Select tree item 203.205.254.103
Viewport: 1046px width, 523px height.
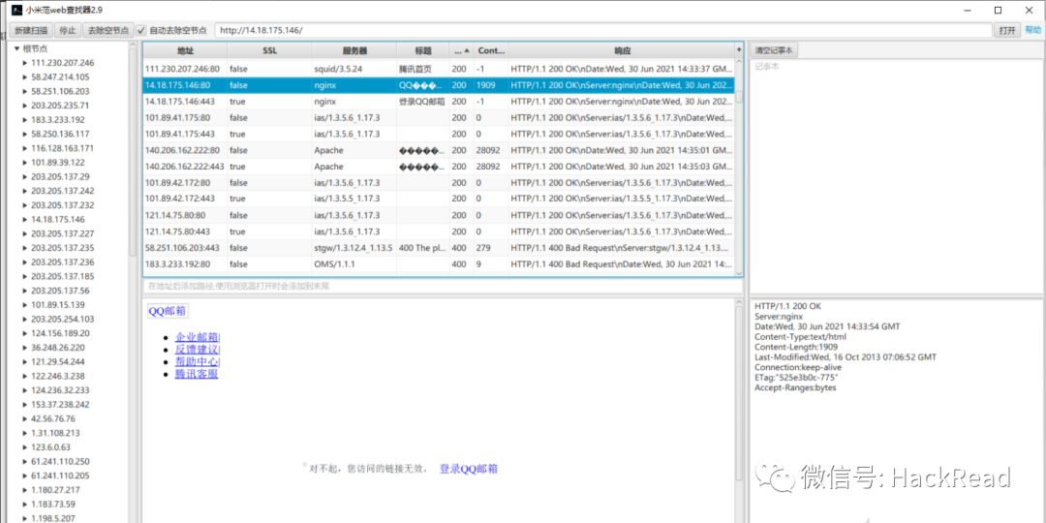pos(63,319)
